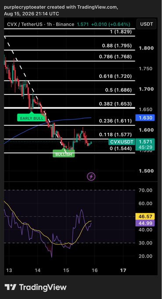Viewport: 162px width, 299px height.
Task: Click the 0 (1.544) Fibonacci label
Action: (121, 148)
